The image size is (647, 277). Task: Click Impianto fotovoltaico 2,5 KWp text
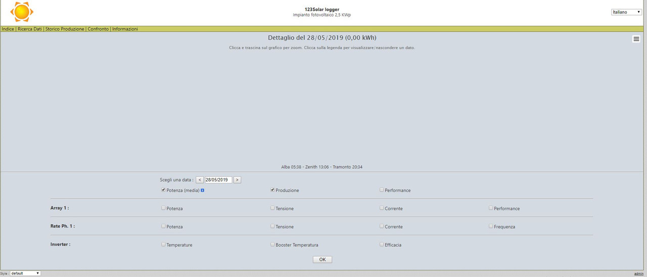tap(322, 15)
